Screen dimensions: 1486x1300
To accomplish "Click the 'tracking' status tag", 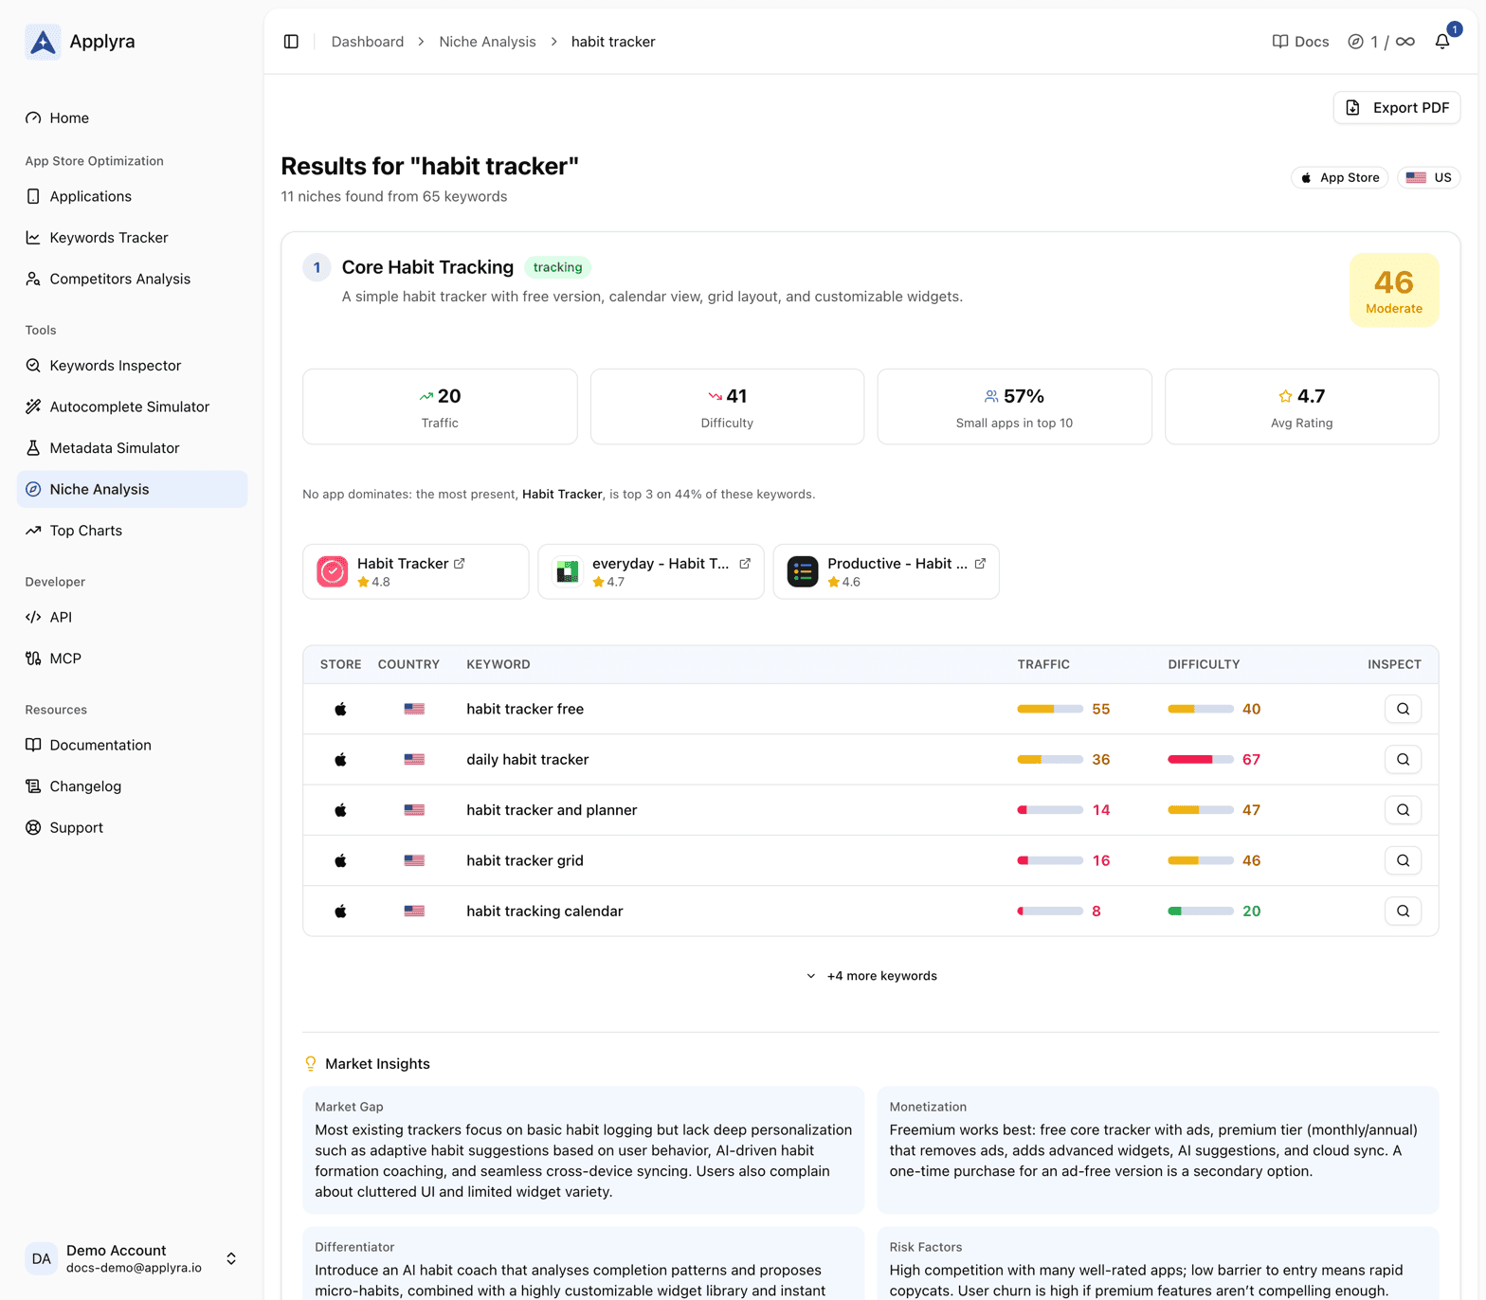I will [557, 267].
